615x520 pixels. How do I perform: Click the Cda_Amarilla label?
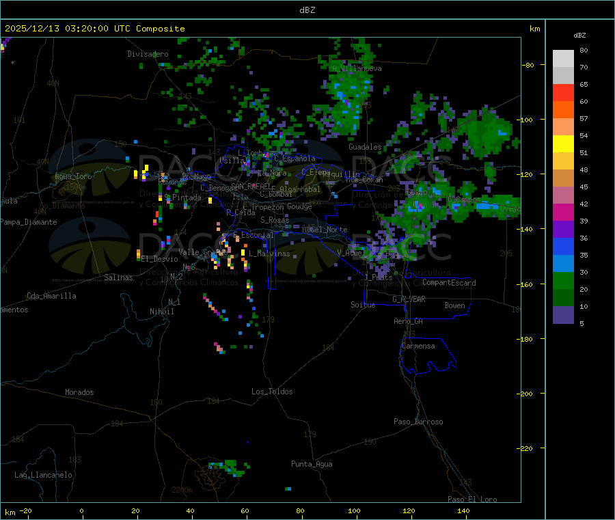coord(51,296)
